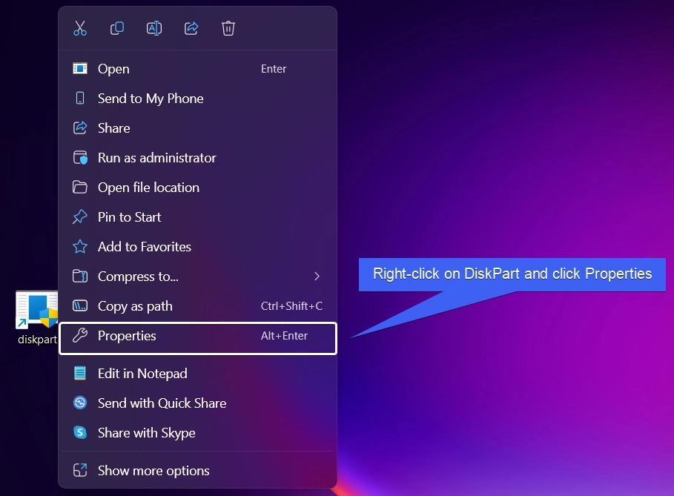Click the star icon for Add to Favorites
The height and width of the screenshot is (496, 674).
tap(80, 247)
